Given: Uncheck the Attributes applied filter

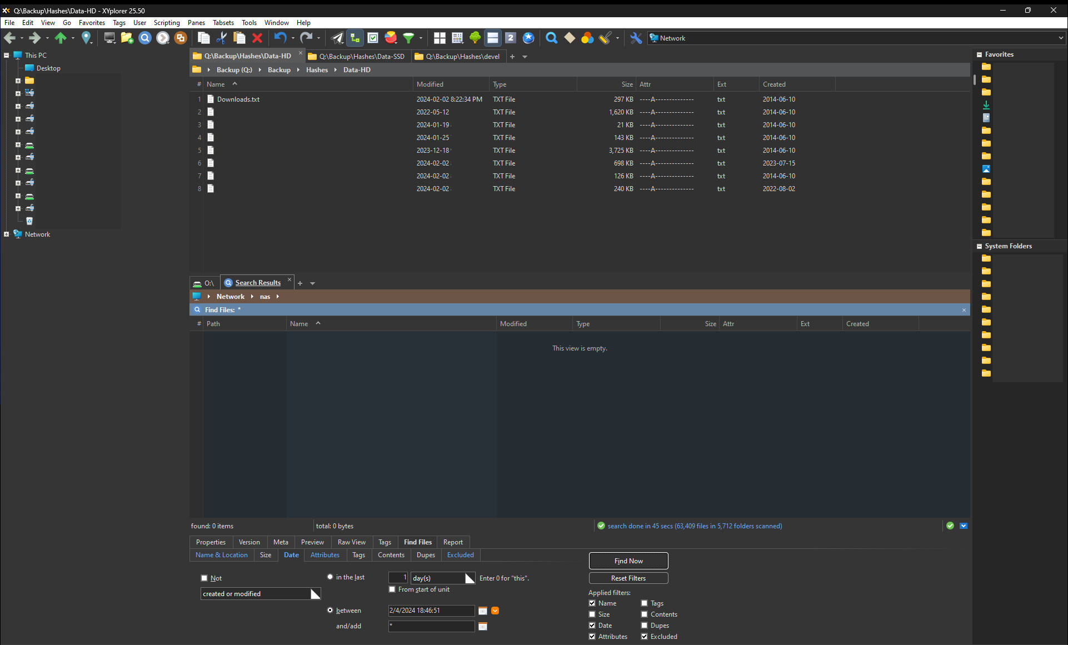Looking at the screenshot, I should [592, 637].
